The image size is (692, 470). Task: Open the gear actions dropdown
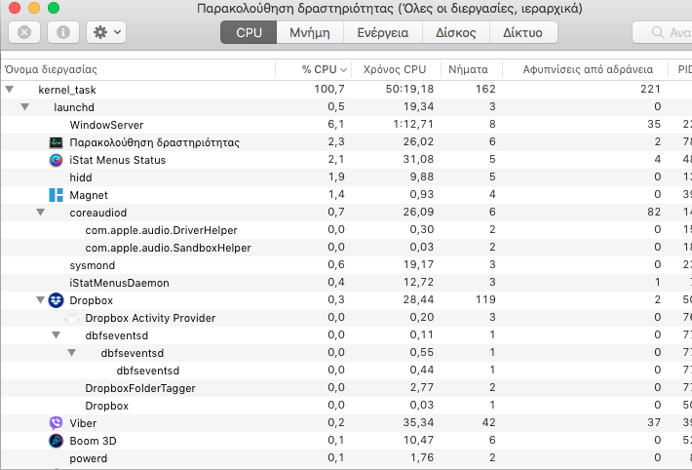(105, 32)
